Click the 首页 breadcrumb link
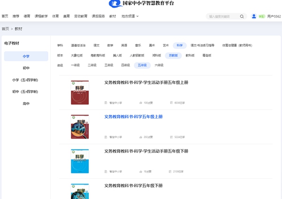This screenshot has width=282, height=199. click(5, 29)
